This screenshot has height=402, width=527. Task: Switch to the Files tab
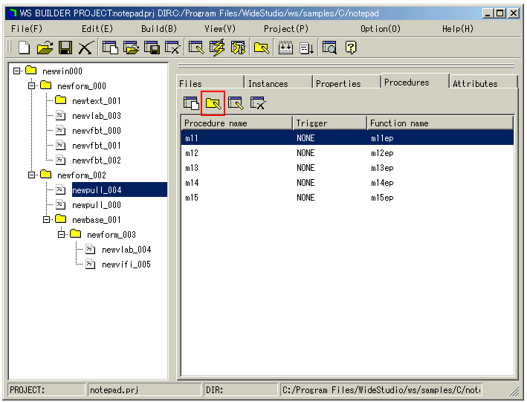pyautogui.click(x=210, y=82)
